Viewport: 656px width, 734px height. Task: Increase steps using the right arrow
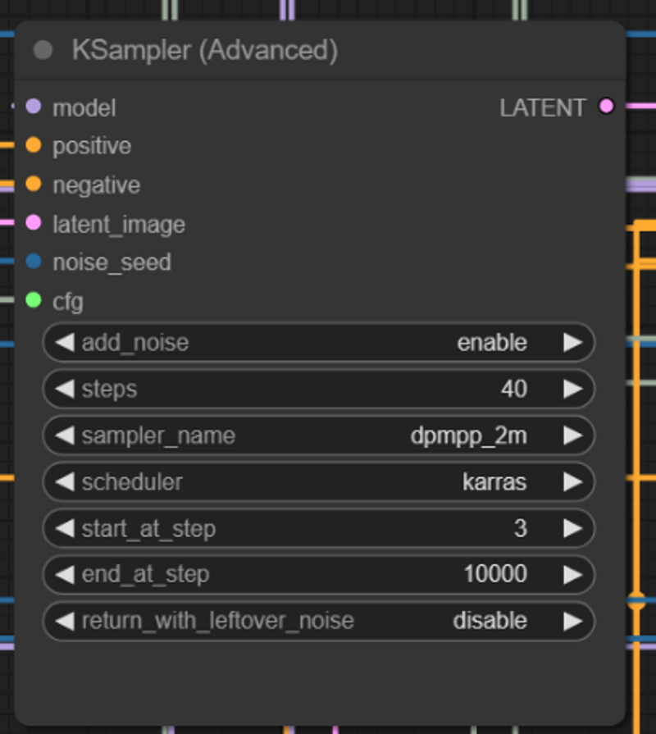pyautogui.click(x=572, y=389)
